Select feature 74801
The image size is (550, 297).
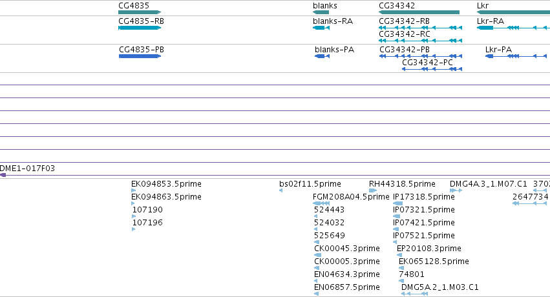[x=412, y=274]
